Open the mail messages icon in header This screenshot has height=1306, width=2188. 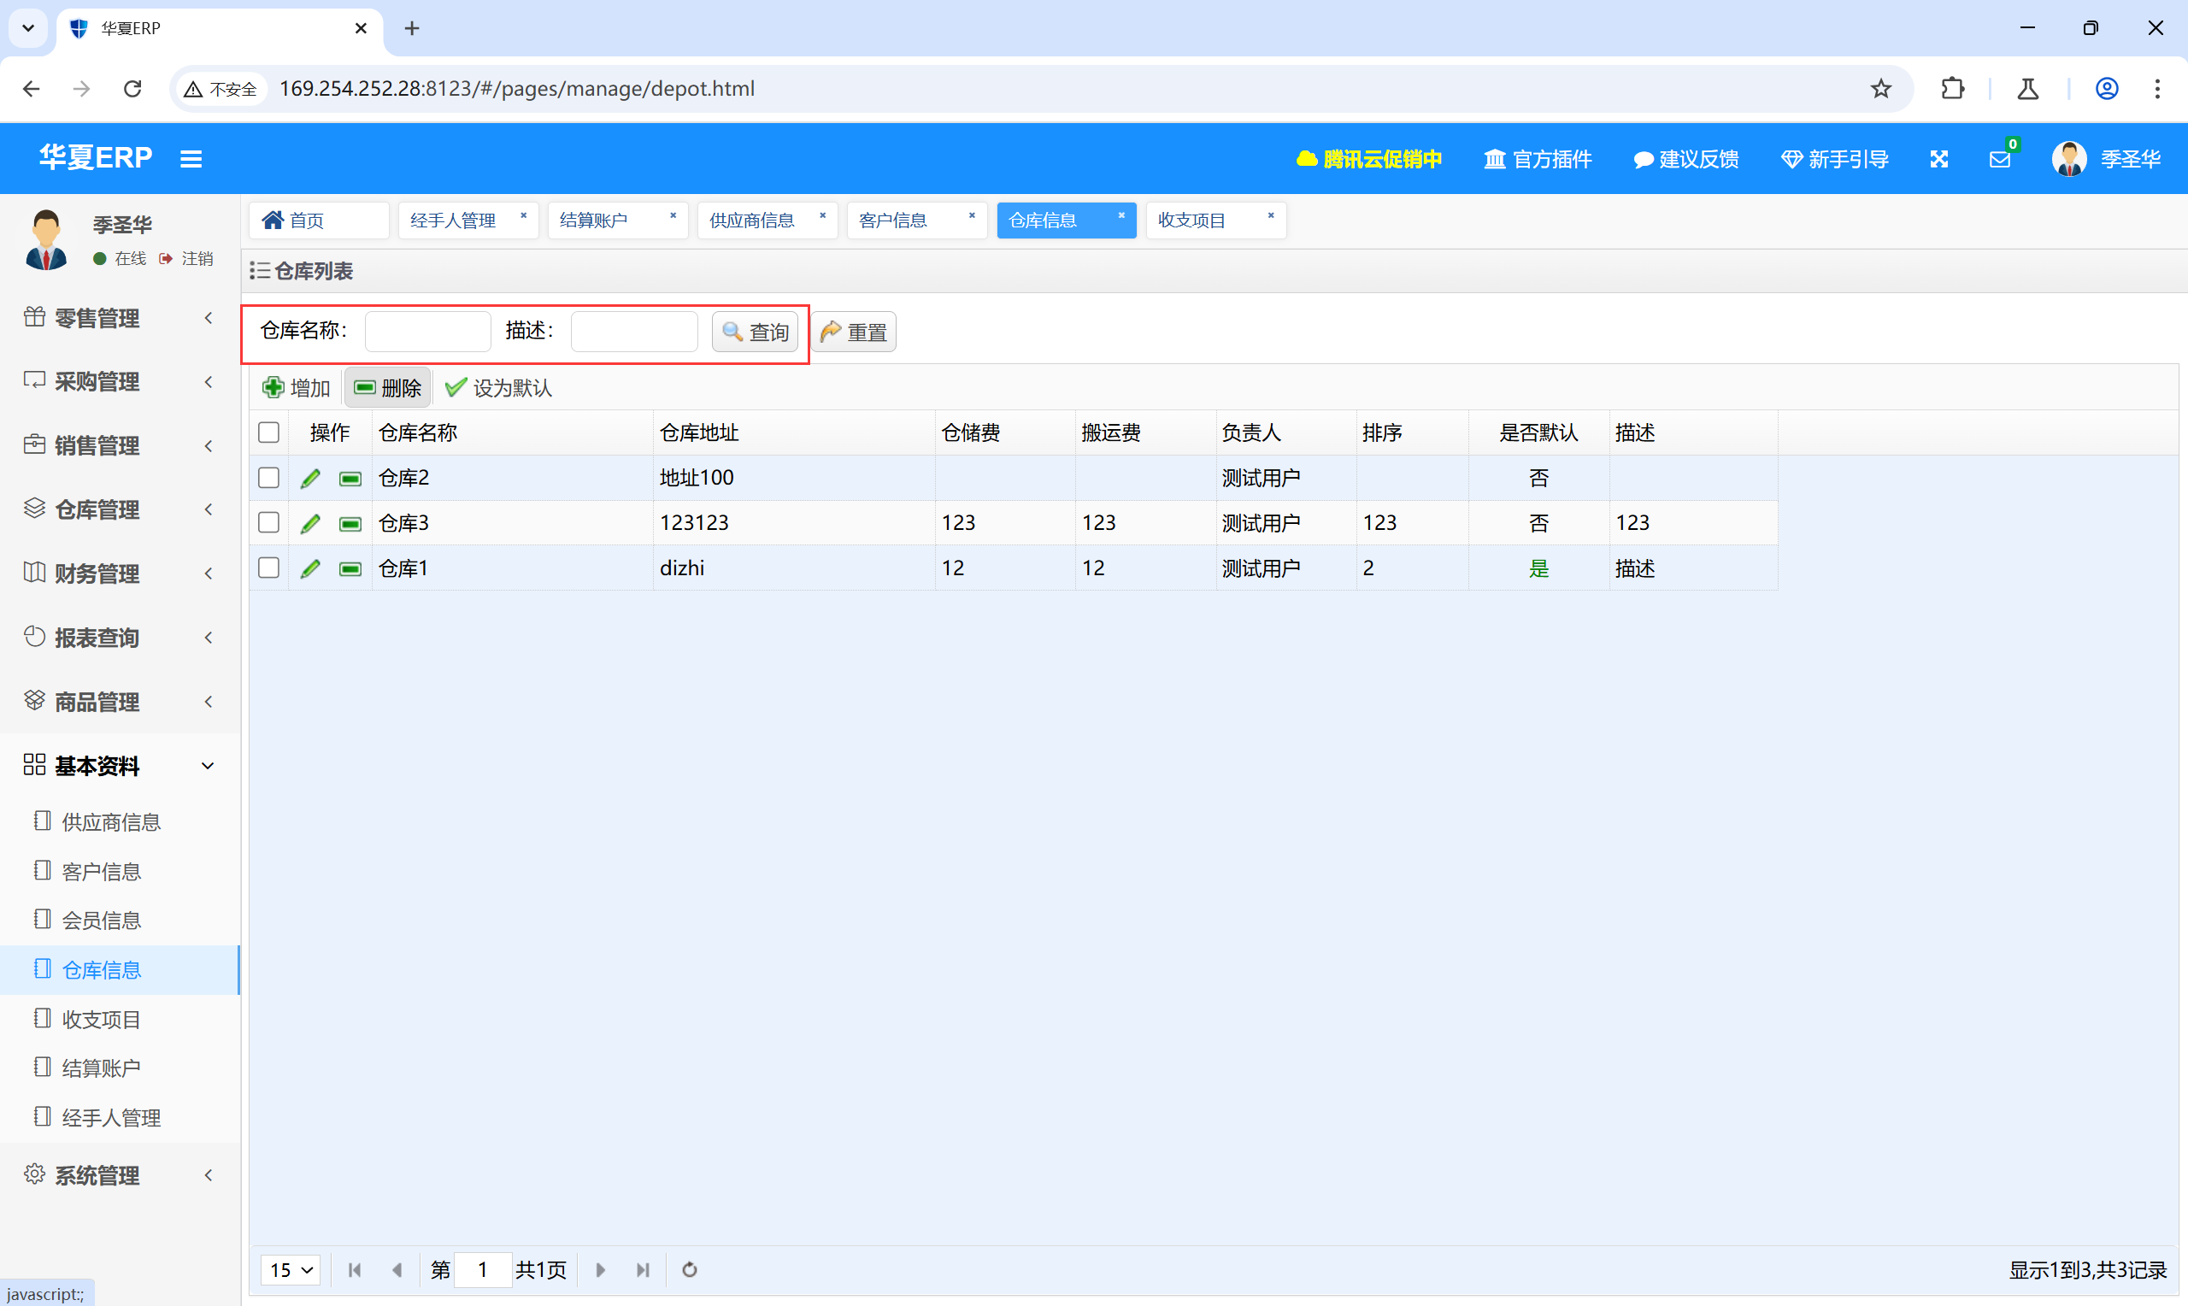click(x=1999, y=159)
